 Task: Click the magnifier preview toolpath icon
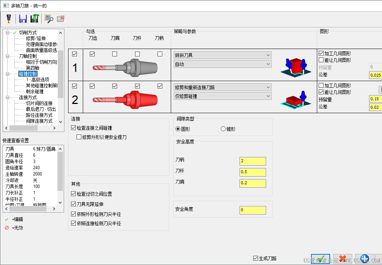click(x=49, y=19)
